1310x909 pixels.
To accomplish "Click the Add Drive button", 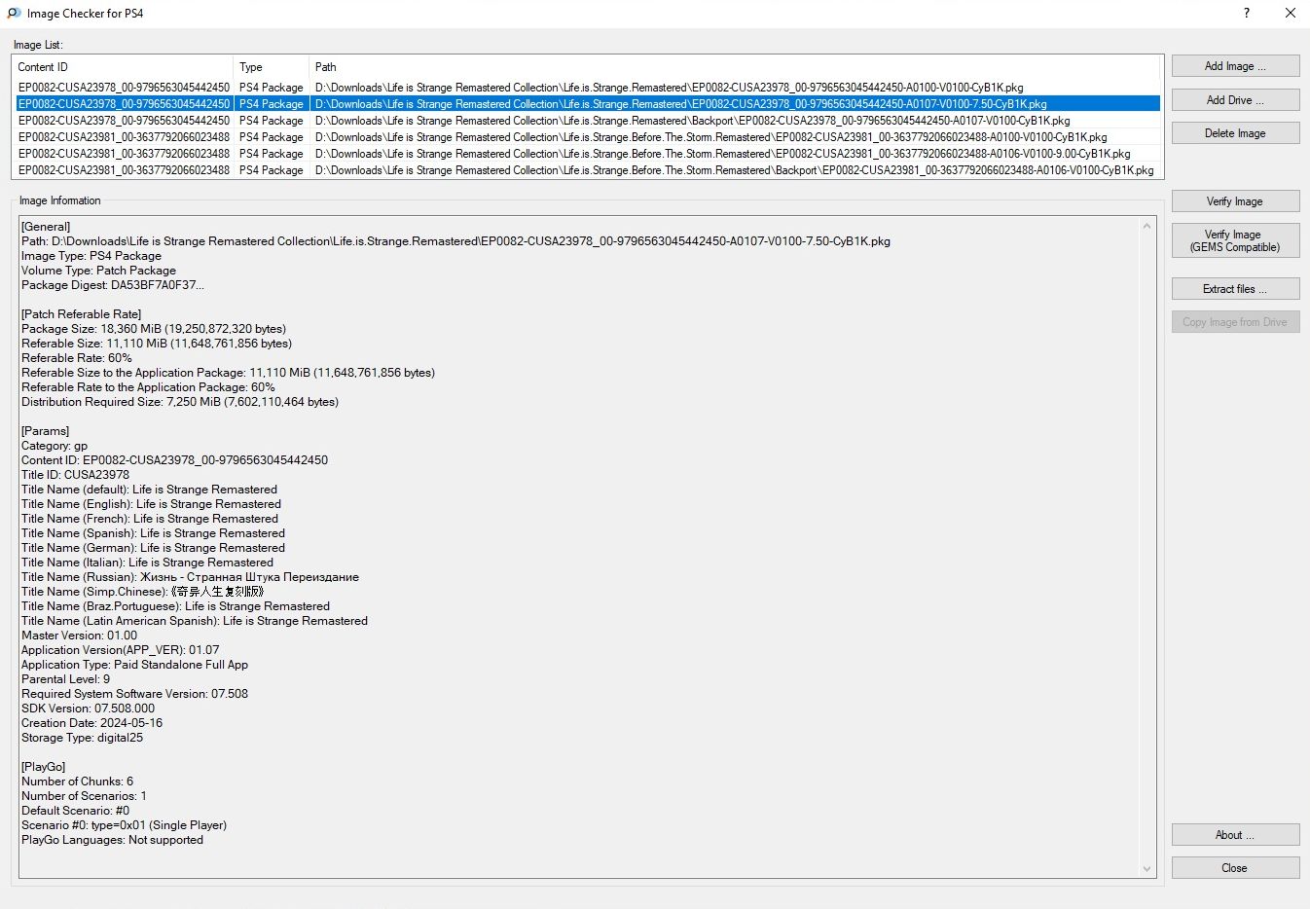I will [1235, 100].
